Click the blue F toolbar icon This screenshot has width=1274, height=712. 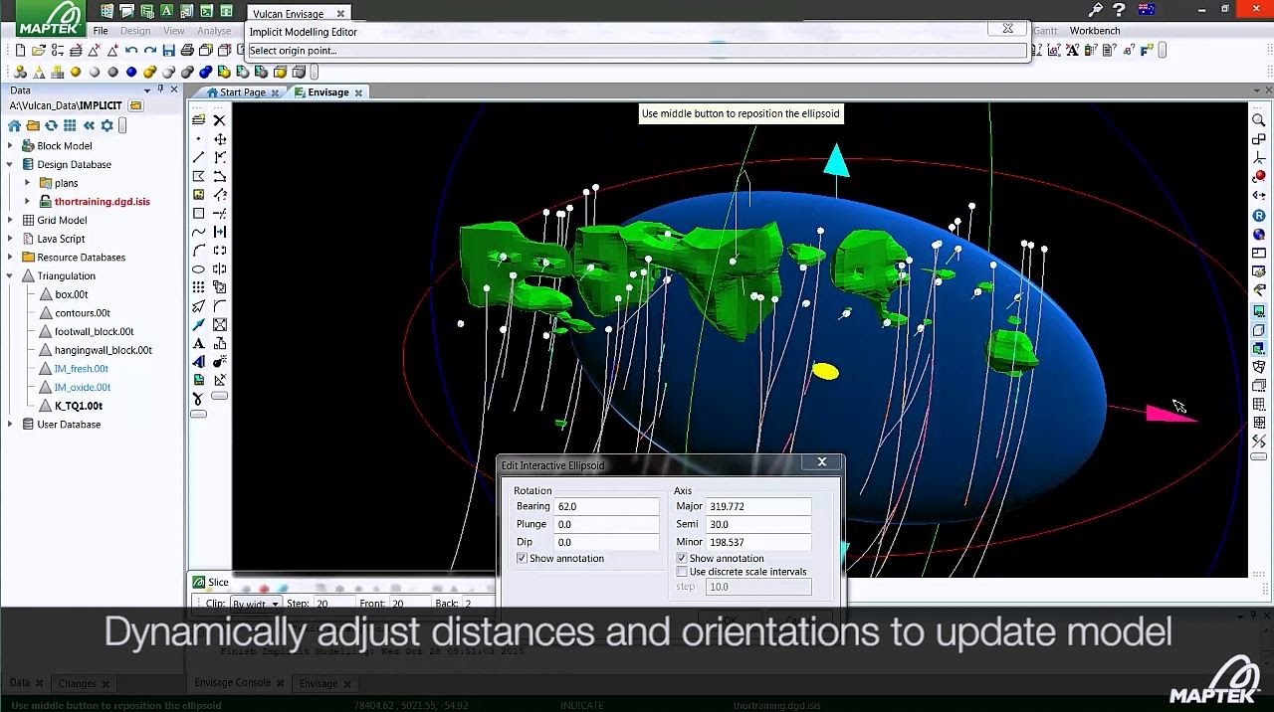1147,50
